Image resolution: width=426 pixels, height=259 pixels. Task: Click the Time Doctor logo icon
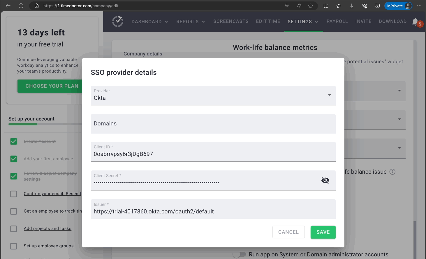pyautogui.click(x=118, y=21)
